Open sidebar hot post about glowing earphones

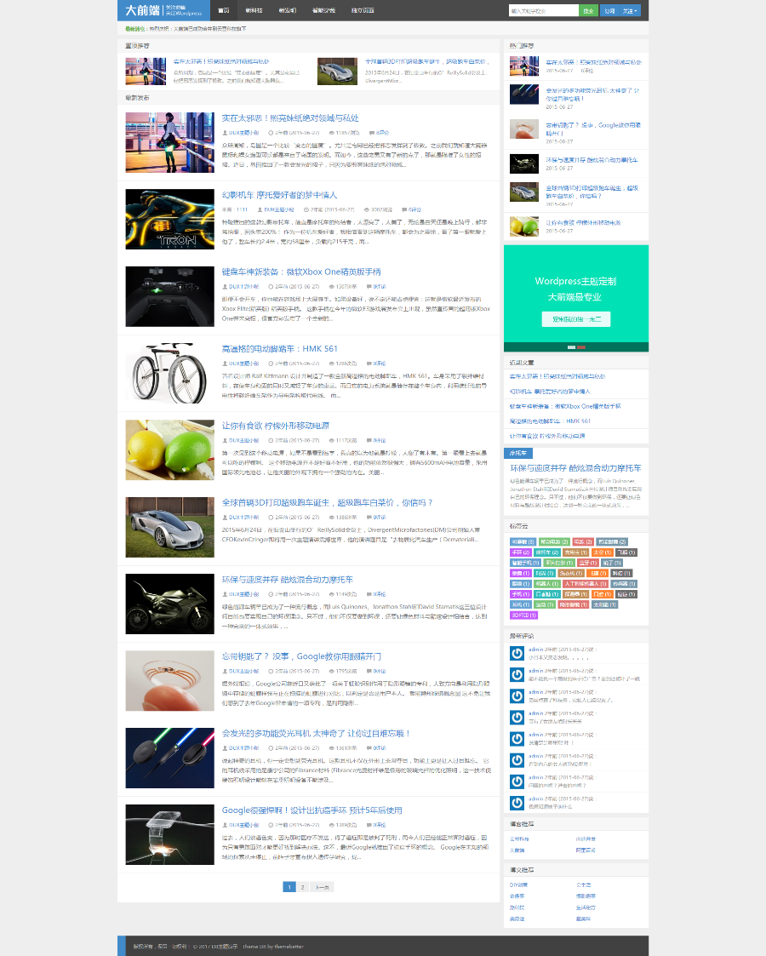tap(592, 94)
